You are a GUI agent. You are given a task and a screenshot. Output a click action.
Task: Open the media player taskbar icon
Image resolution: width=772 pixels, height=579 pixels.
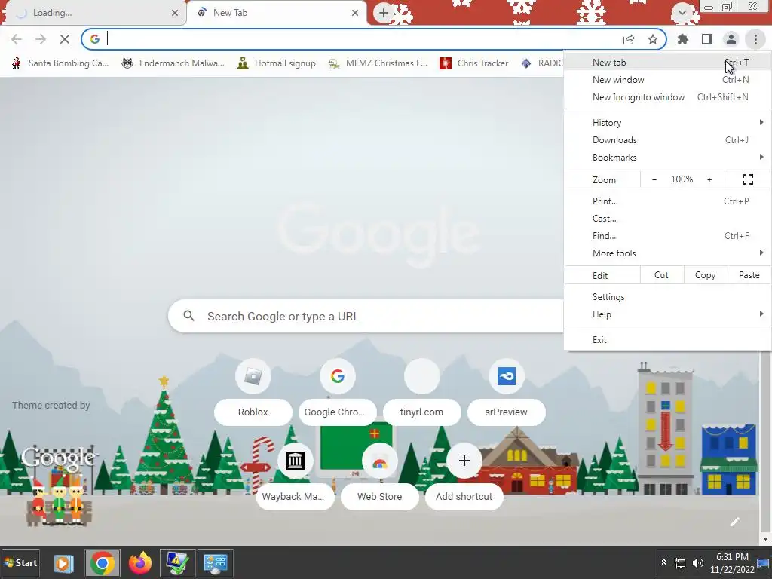(x=63, y=562)
